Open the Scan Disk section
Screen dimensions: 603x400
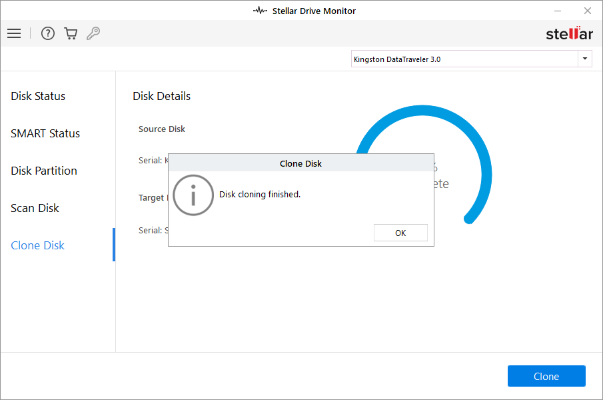click(x=35, y=208)
